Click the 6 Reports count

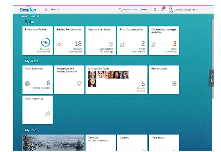[x=143, y=84]
